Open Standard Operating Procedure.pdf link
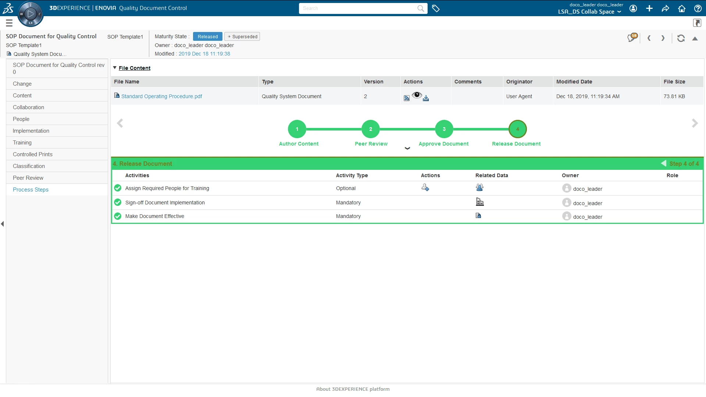 point(161,96)
